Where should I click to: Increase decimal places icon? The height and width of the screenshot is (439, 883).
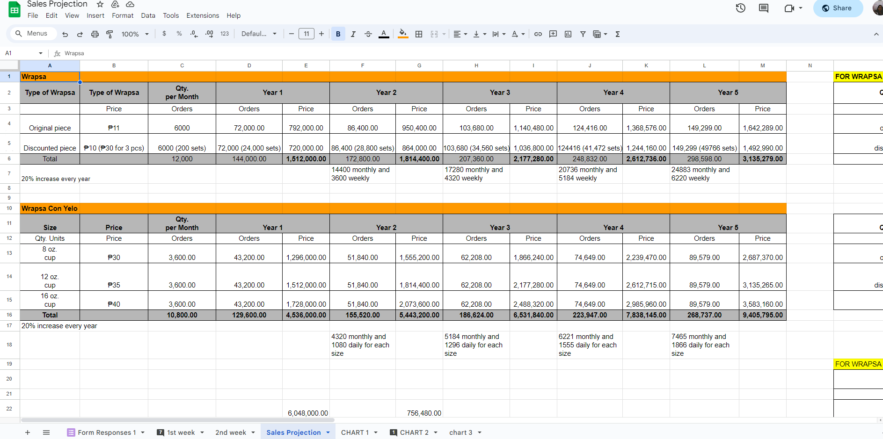click(x=209, y=34)
